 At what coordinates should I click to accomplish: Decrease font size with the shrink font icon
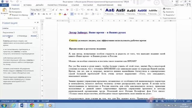56,10
